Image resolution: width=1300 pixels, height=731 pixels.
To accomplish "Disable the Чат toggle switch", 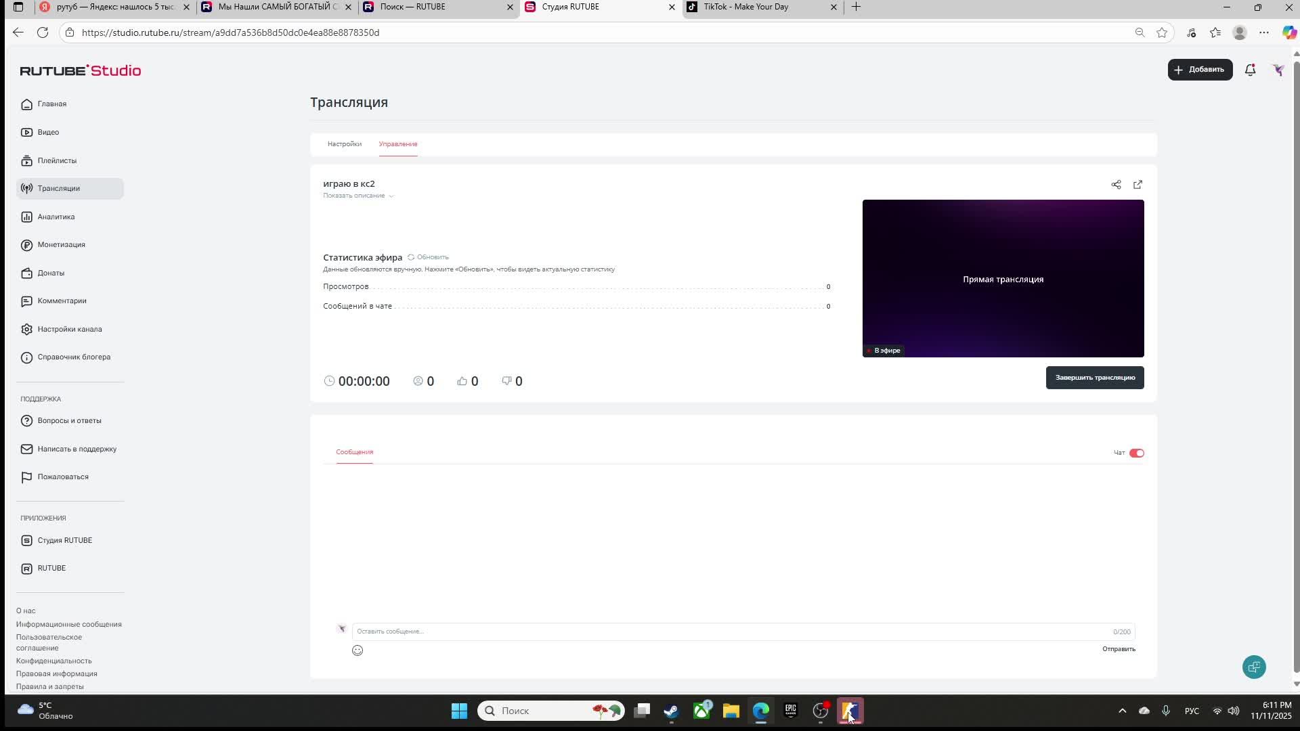I will (x=1136, y=453).
